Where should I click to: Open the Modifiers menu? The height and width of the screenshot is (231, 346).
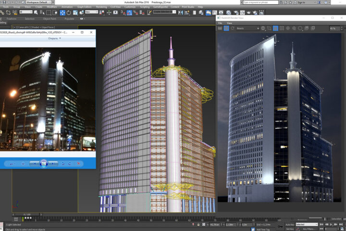(x=51, y=7)
